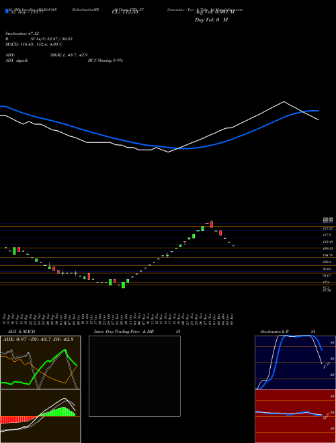
Task: Click the 'ADX & MACD' panel title
Action: (x=22, y=332)
